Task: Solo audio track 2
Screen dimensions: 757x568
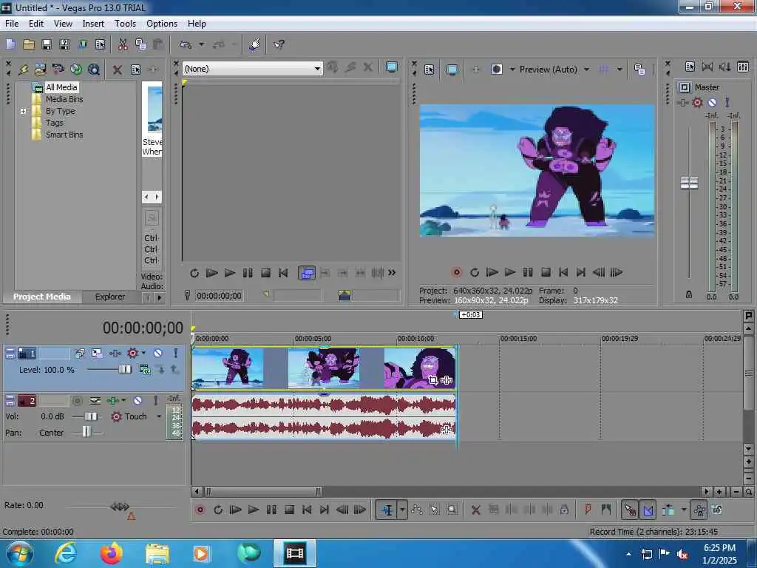Action: pos(155,401)
